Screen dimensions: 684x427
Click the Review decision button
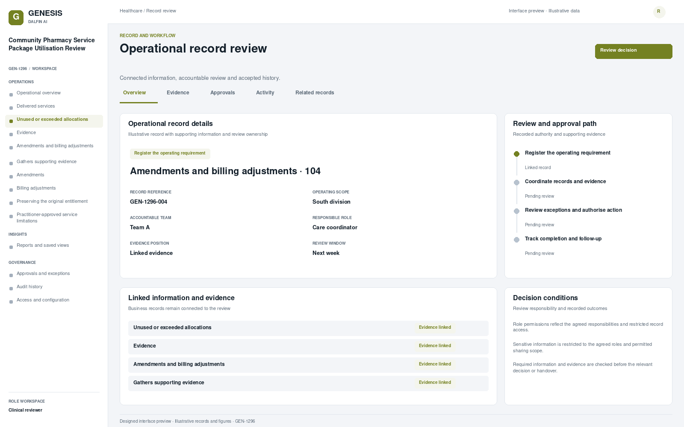coord(634,51)
